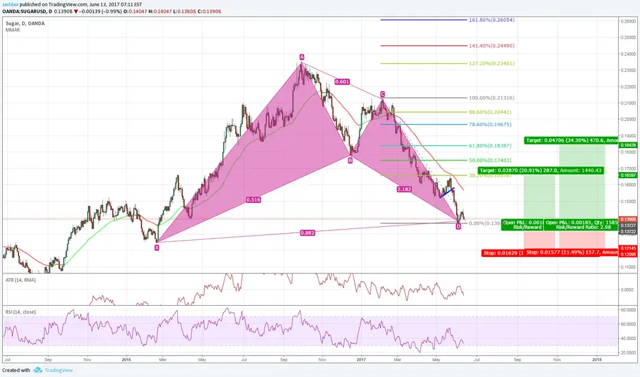Click the pattern point marker D
Viewport: 640px width, 377px height.
[x=458, y=226]
